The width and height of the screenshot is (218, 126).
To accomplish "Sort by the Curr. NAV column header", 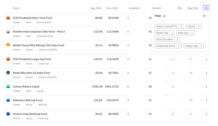I will tap(112, 8).
